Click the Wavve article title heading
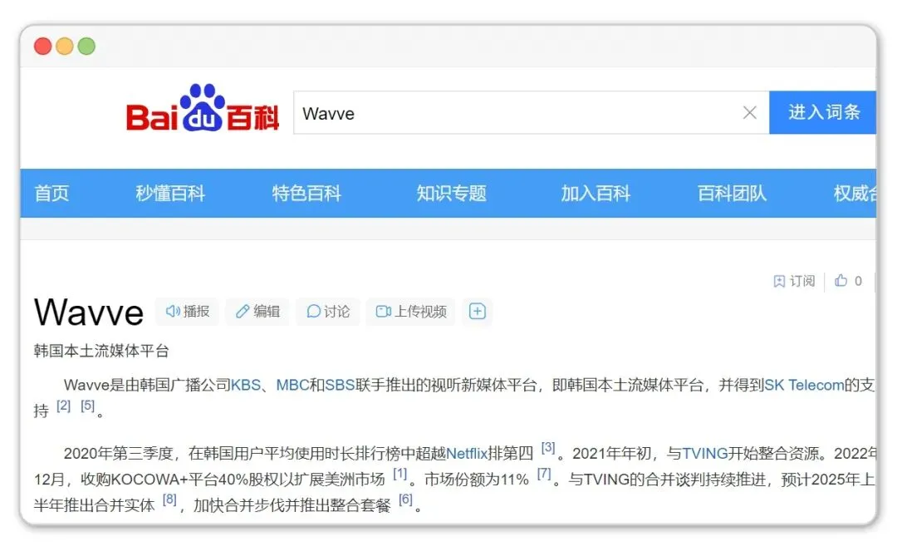The width and height of the screenshot is (897, 551). point(89,312)
